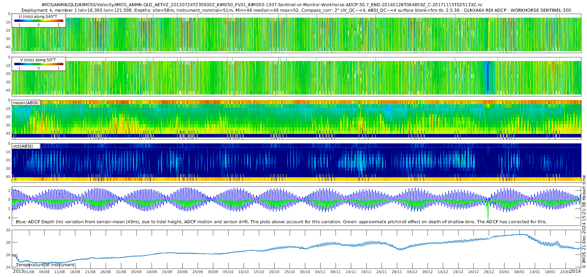Click the Deployment 4 metadata line
The height and width of the screenshot is (277, 587).
coord(296,10)
